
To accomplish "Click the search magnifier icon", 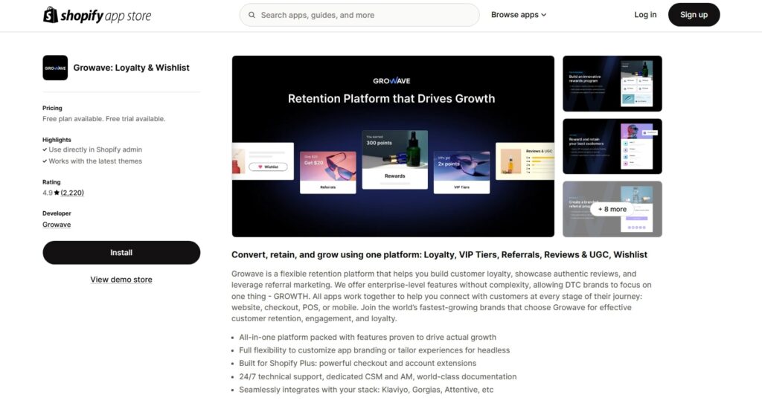I will [252, 15].
